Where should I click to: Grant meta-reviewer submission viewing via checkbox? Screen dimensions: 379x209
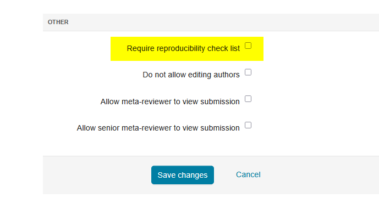click(x=248, y=99)
